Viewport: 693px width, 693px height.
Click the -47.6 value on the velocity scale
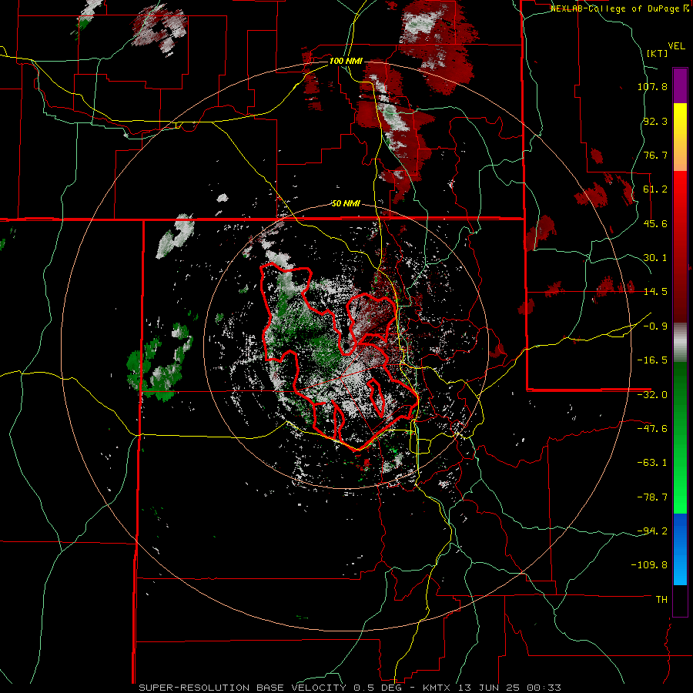pos(652,429)
